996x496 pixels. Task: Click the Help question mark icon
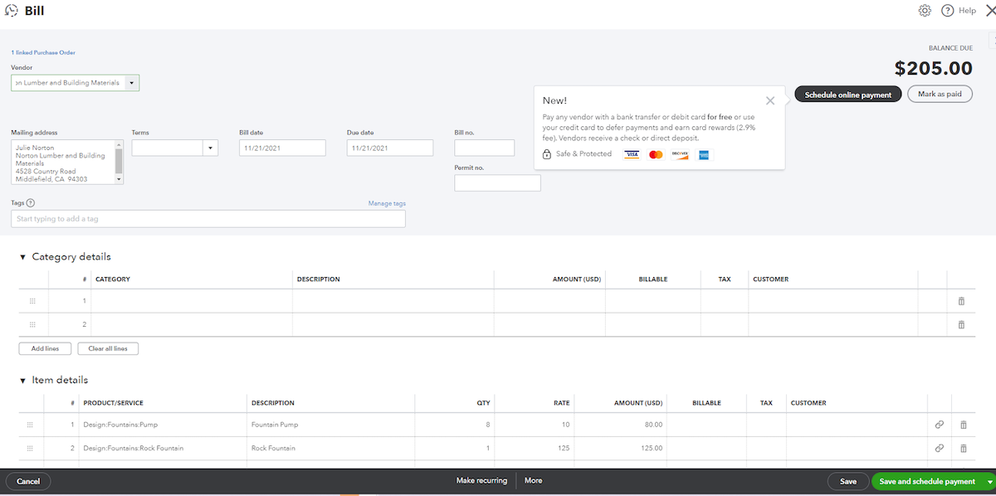(947, 10)
